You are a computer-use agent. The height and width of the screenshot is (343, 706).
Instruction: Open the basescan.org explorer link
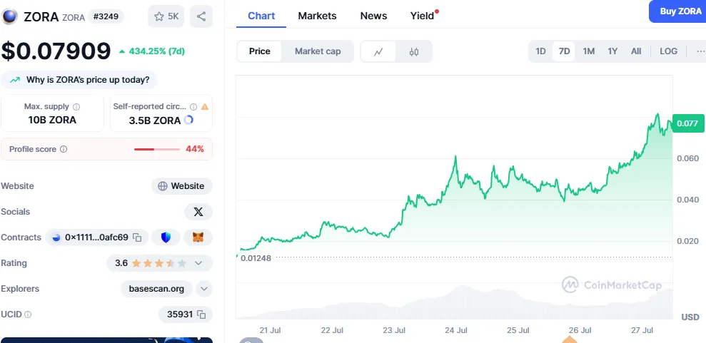point(156,289)
